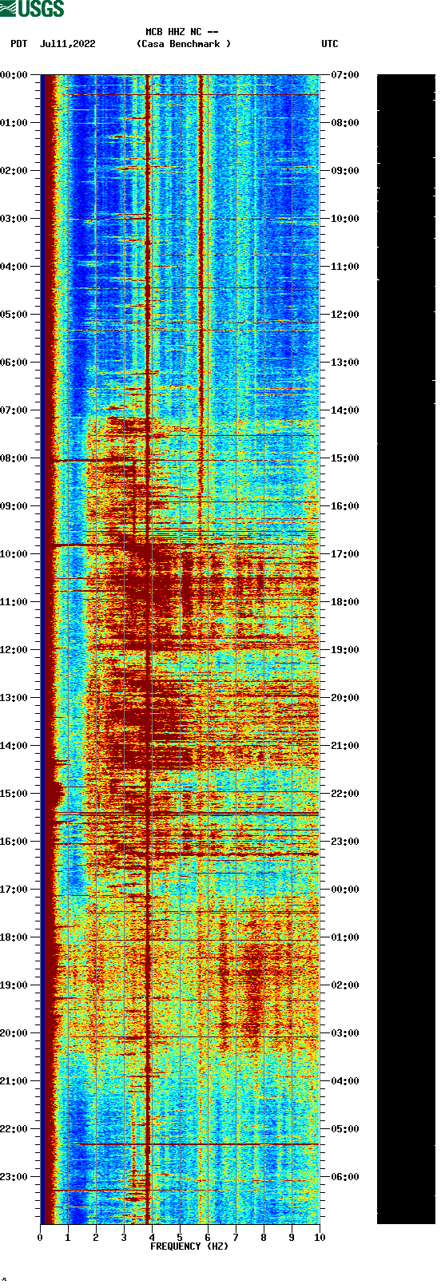Click '17:00' on the UTC time axis
This screenshot has width=441, height=1288.
[x=345, y=554]
